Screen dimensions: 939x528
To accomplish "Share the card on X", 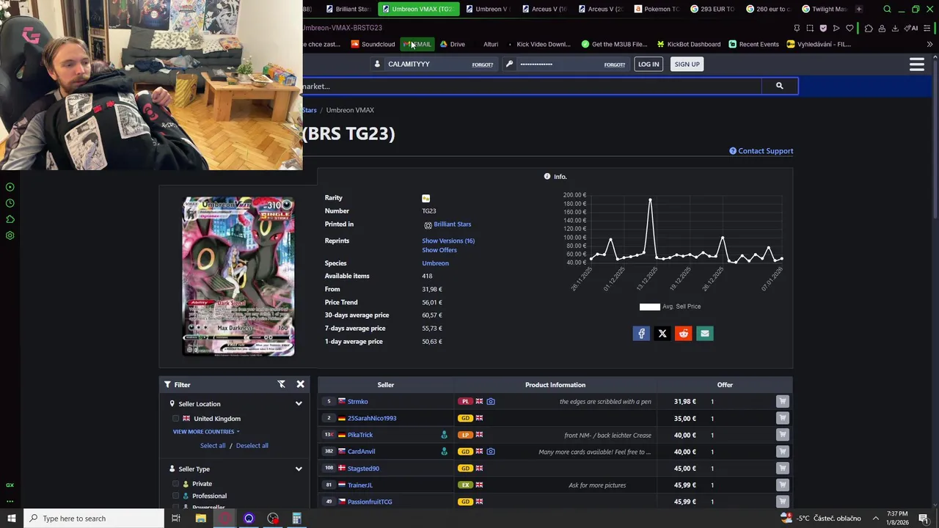I will pos(662,334).
